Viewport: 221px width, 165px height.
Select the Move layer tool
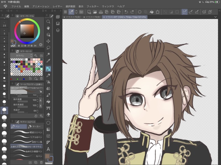click(x=48, y=41)
